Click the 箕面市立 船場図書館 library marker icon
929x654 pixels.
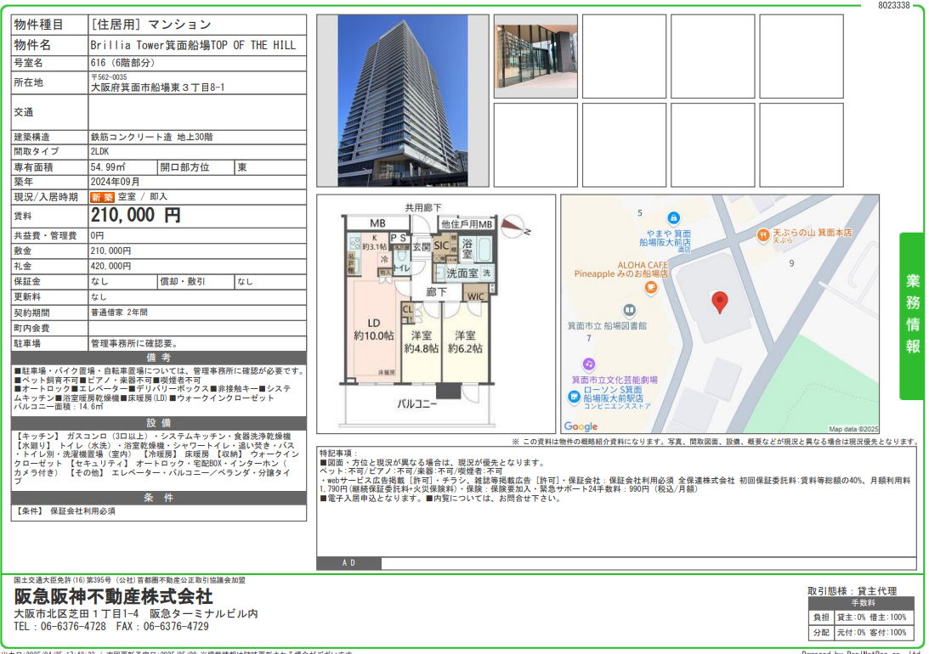tap(629, 309)
